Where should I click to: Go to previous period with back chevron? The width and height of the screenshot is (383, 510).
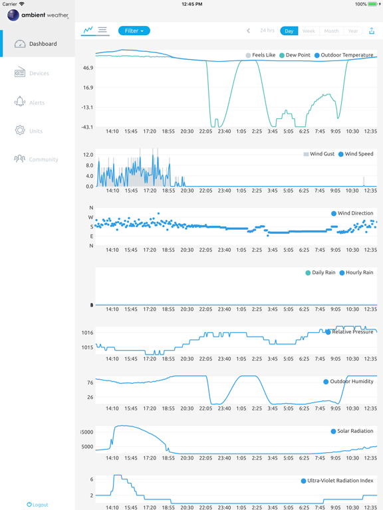(x=248, y=31)
